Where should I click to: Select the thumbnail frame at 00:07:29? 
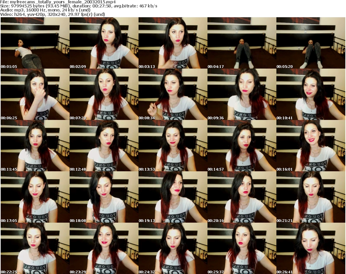[x=104, y=94]
